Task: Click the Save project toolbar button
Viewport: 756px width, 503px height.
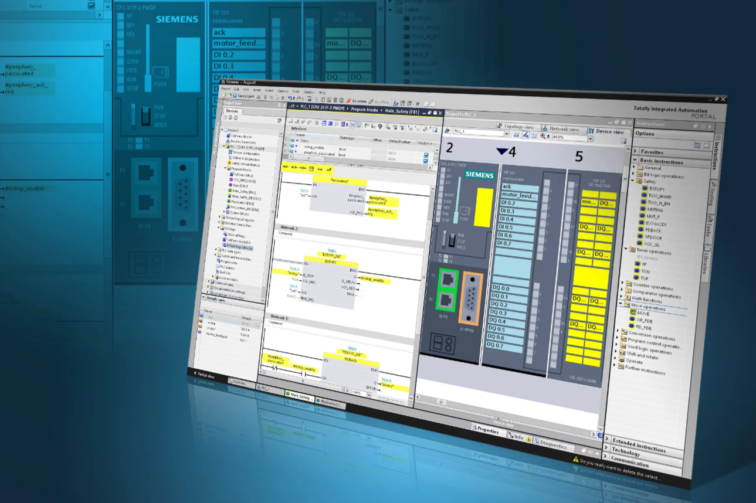Action: click(244, 96)
